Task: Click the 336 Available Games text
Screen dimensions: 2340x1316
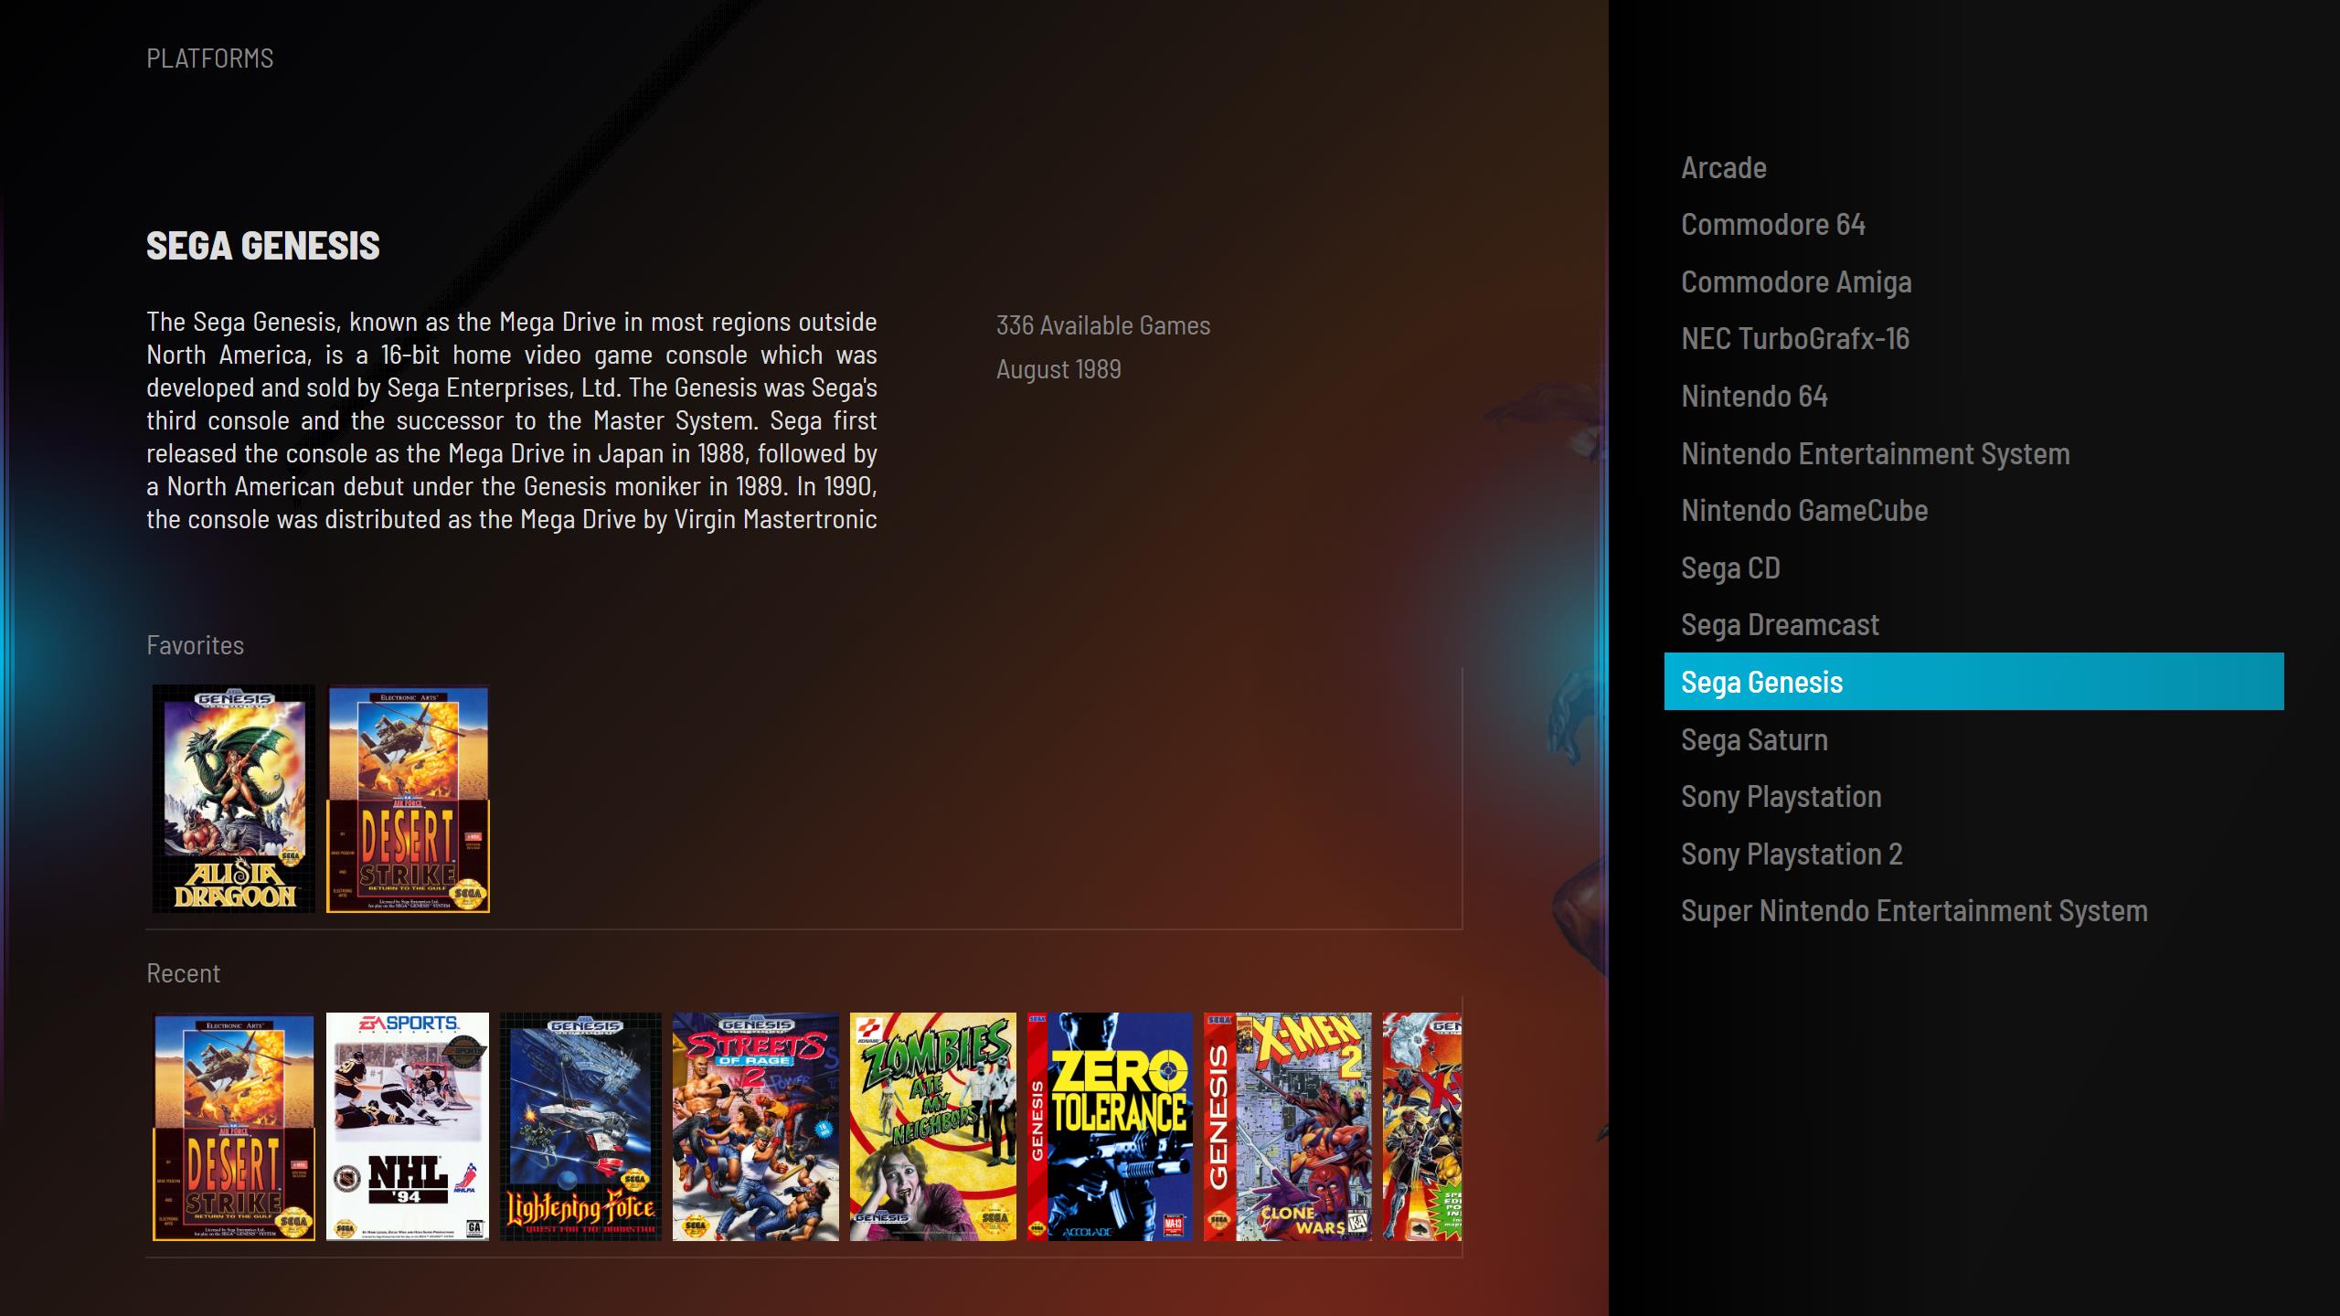Action: (1103, 325)
